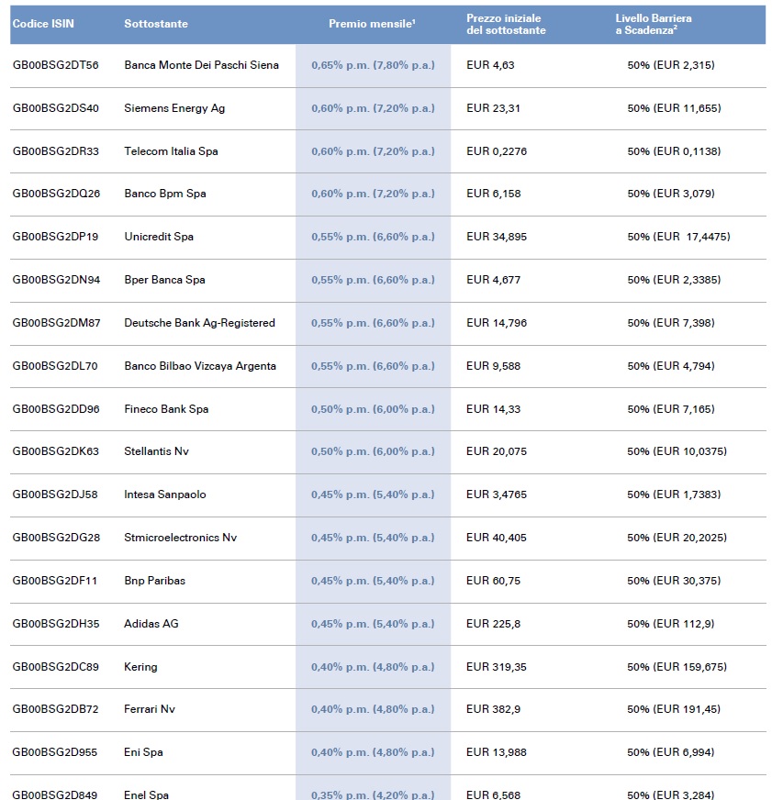Click Bper Banca Spa underlying
This screenshot has width=772, height=800.
(x=164, y=280)
